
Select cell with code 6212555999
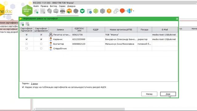click(x=79, y=39)
